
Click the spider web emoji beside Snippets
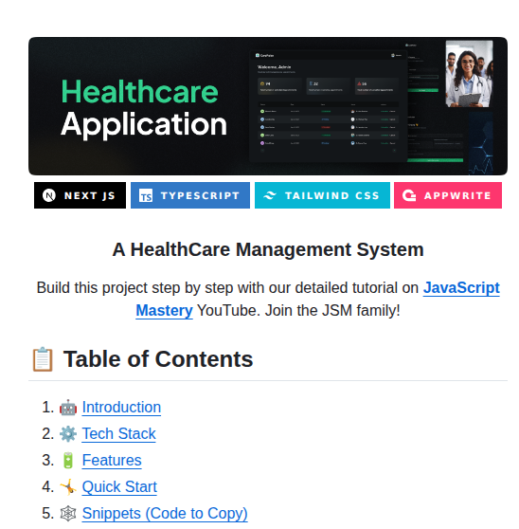68,514
